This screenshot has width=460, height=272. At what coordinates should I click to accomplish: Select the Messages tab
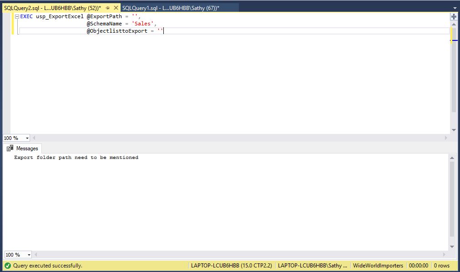click(x=24, y=148)
